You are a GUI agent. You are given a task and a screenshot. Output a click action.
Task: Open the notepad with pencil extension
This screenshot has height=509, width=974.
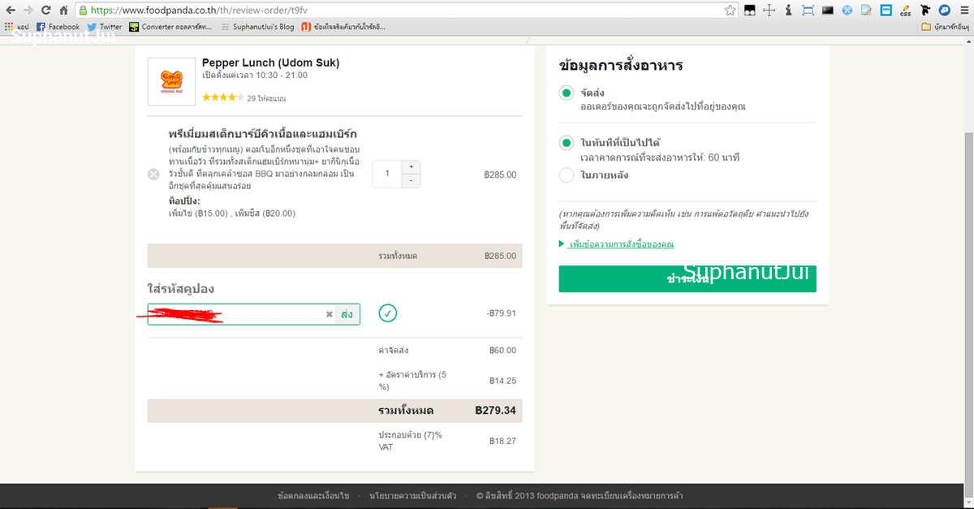click(x=867, y=11)
